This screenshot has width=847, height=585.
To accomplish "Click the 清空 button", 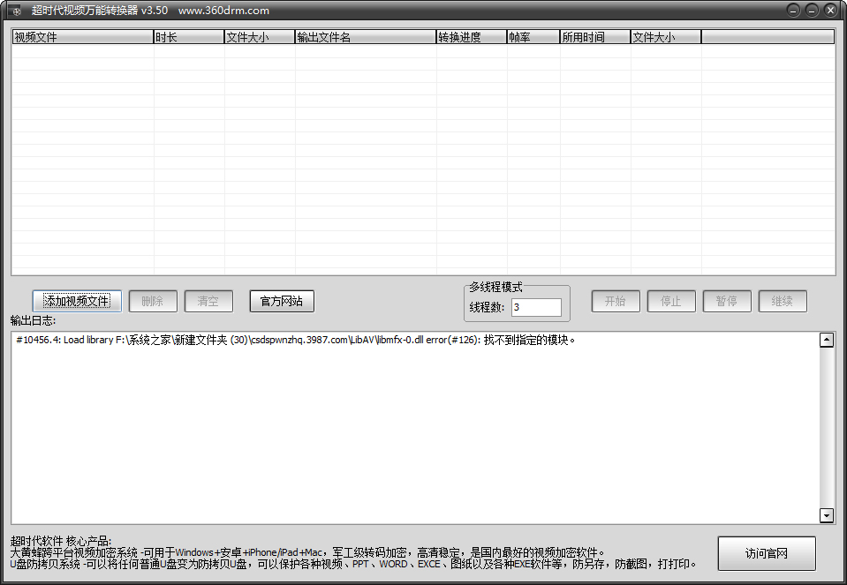I will (208, 301).
